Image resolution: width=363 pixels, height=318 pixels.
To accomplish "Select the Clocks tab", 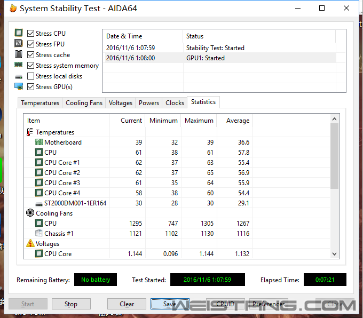I will [x=175, y=103].
